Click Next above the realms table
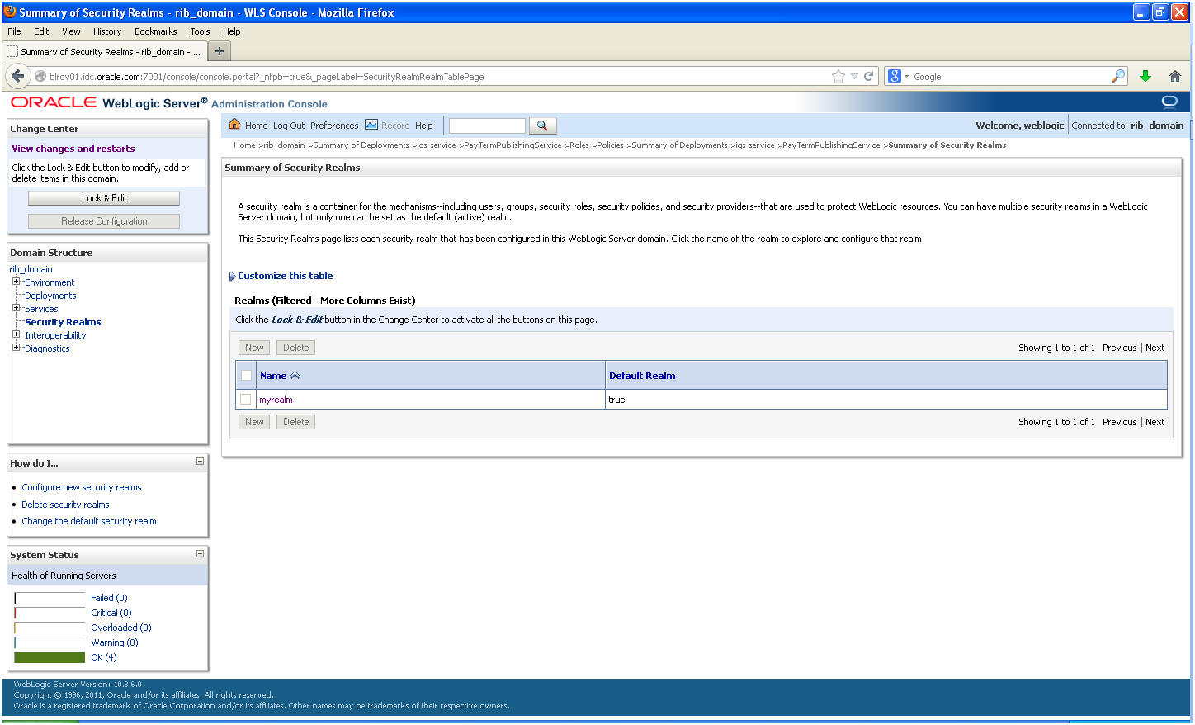This screenshot has height=725, width=1195. pos(1155,348)
